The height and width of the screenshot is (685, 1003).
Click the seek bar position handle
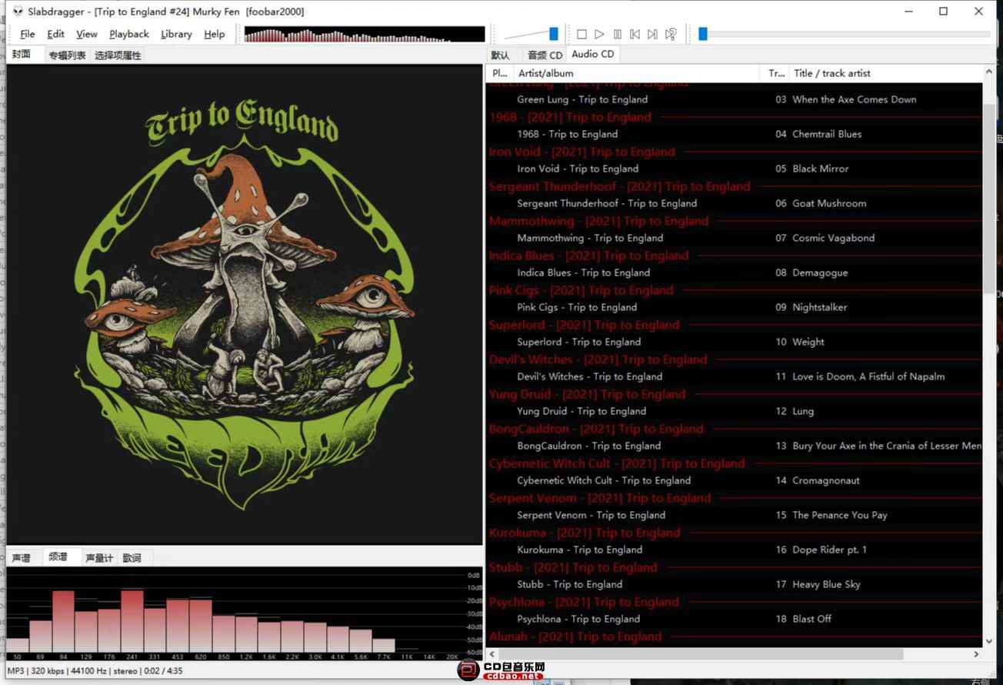702,34
